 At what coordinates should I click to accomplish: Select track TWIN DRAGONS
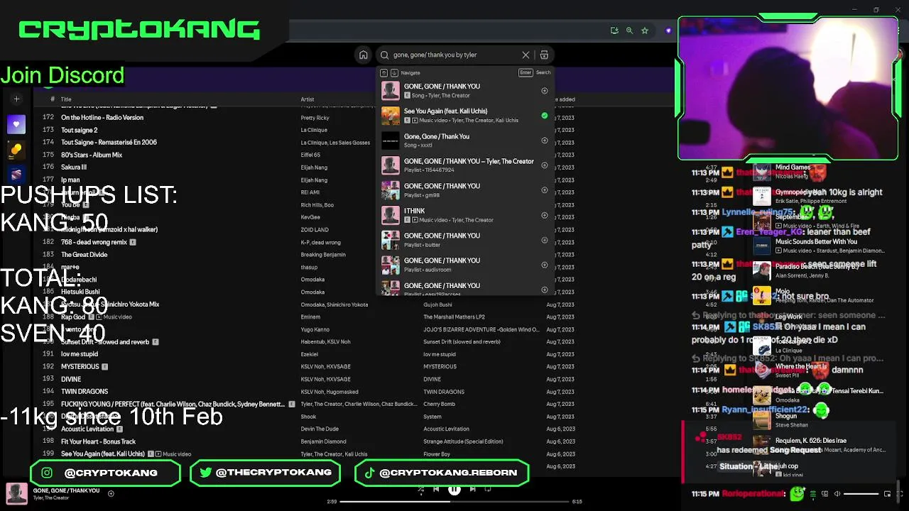[x=85, y=392]
